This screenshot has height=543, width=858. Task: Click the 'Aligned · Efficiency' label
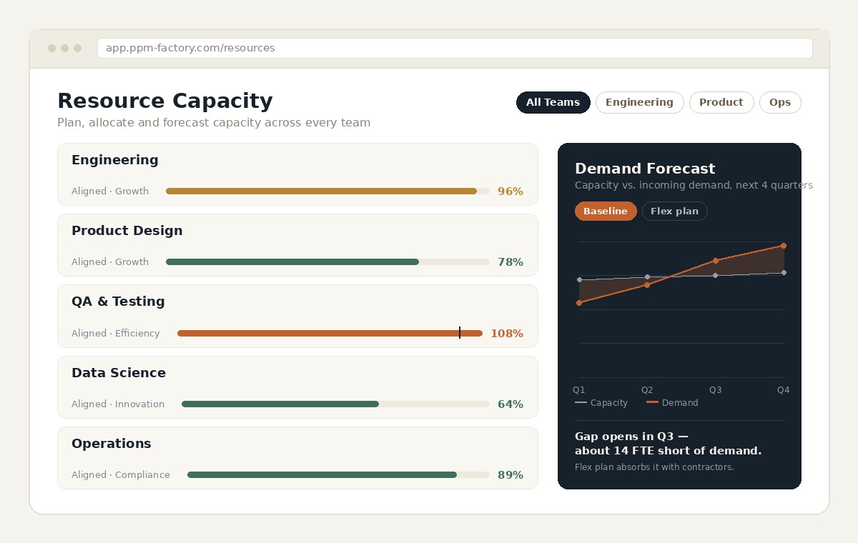click(x=116, y=333)
